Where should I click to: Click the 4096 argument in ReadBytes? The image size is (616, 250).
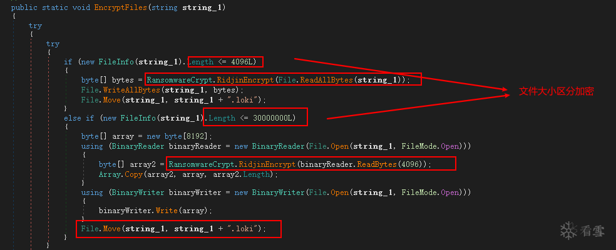409,164
